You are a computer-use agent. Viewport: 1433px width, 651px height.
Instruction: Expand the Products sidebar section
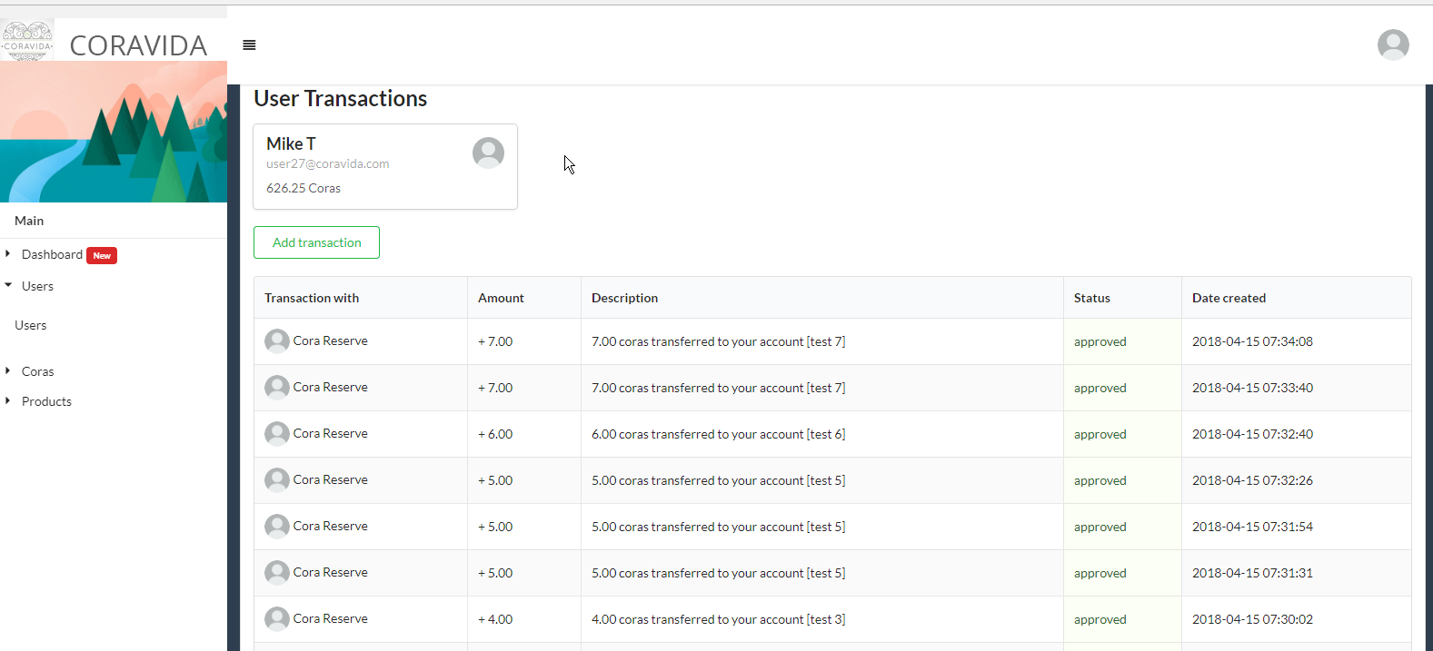[x=46, y=401]
